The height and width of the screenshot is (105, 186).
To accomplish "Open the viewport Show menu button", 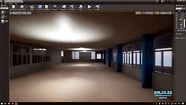I will (x=29, y=13).
